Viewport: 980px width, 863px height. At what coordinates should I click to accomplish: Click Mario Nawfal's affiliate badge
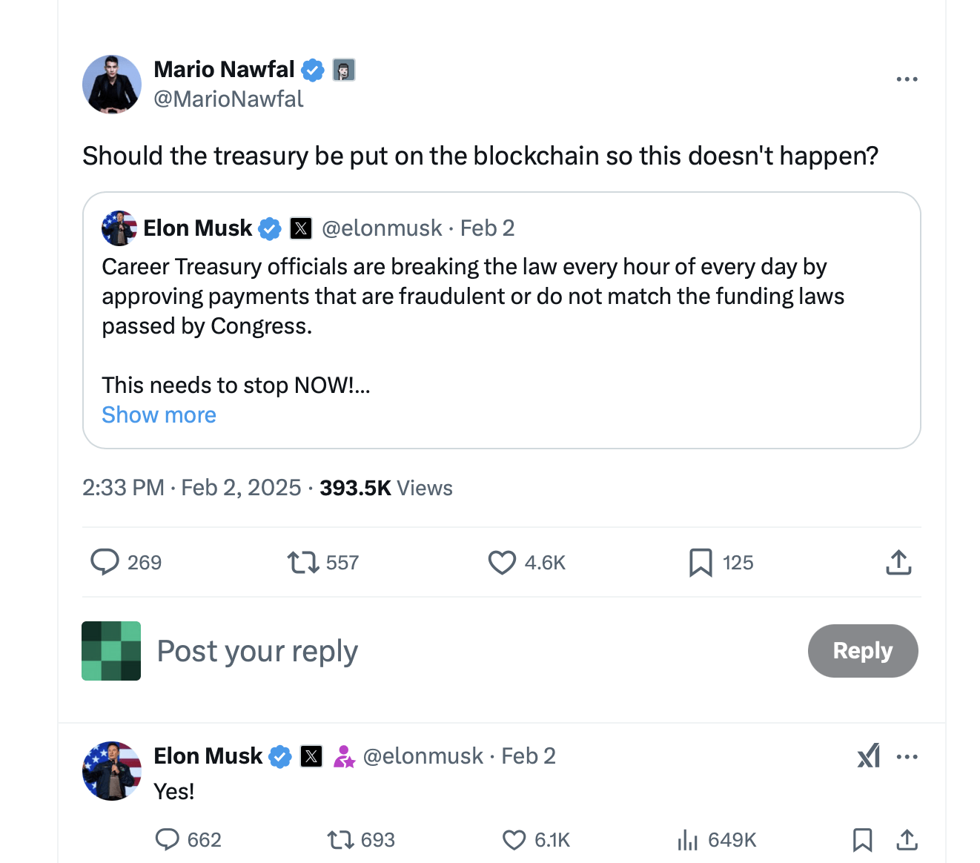point(344,70)
